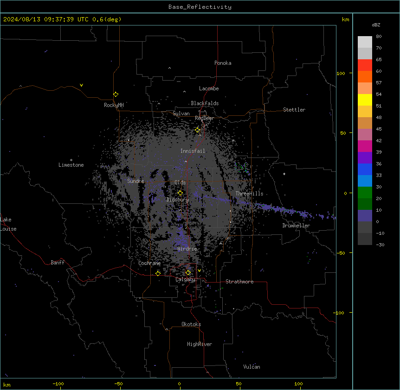Click the yellow diamond marker near Olds

click(180, 193)
